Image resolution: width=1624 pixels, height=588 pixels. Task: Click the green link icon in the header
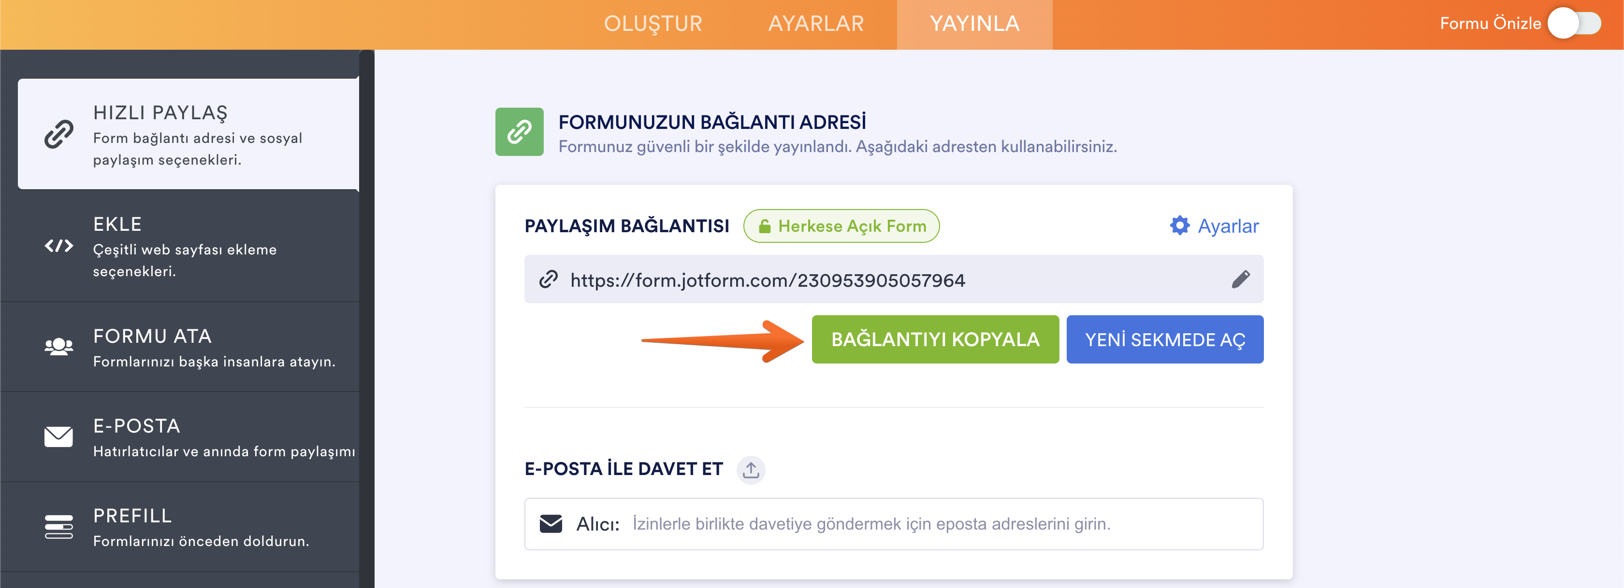pyautogui.click(x=519, y=132)
